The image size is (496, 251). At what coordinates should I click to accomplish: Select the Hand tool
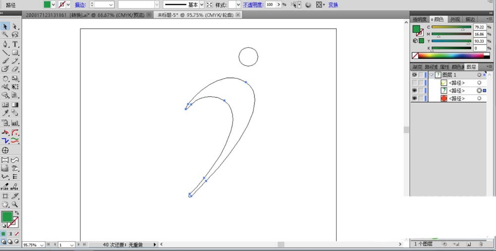coord(5,204)
